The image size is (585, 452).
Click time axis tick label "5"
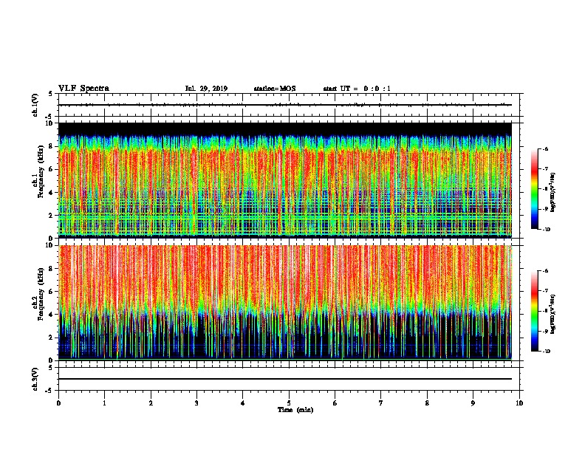point(289,403)
